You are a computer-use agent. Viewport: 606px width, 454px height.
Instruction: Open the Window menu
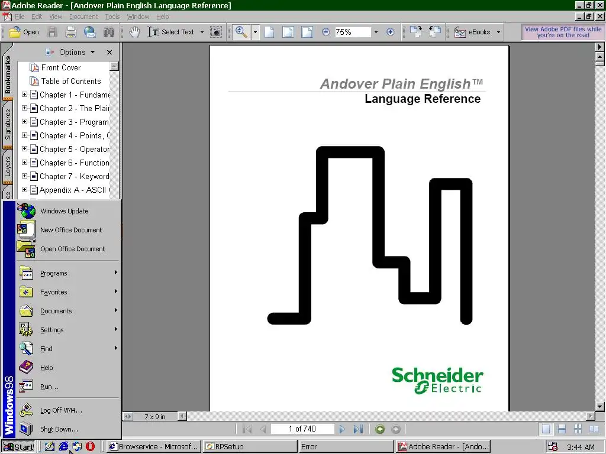138,17
